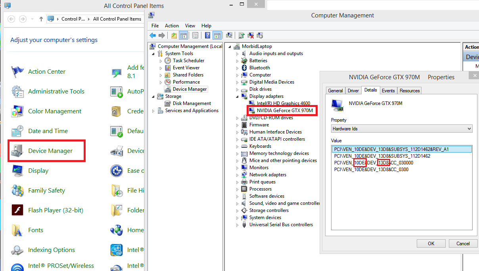Click OK in the GTX 970M Properties dialog

[431, 244]
